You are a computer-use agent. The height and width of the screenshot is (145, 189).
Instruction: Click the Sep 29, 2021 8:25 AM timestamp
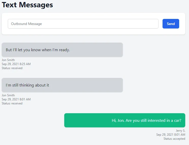coord(16,64)
